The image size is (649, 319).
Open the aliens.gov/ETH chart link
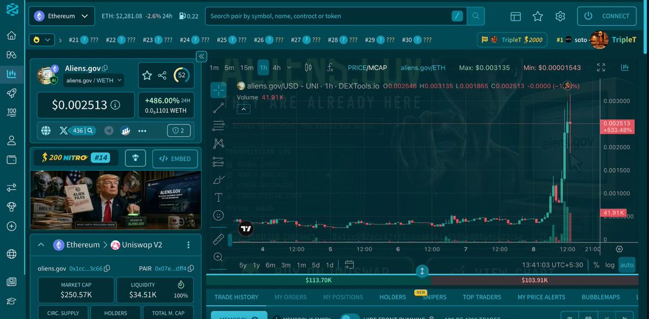423,68
